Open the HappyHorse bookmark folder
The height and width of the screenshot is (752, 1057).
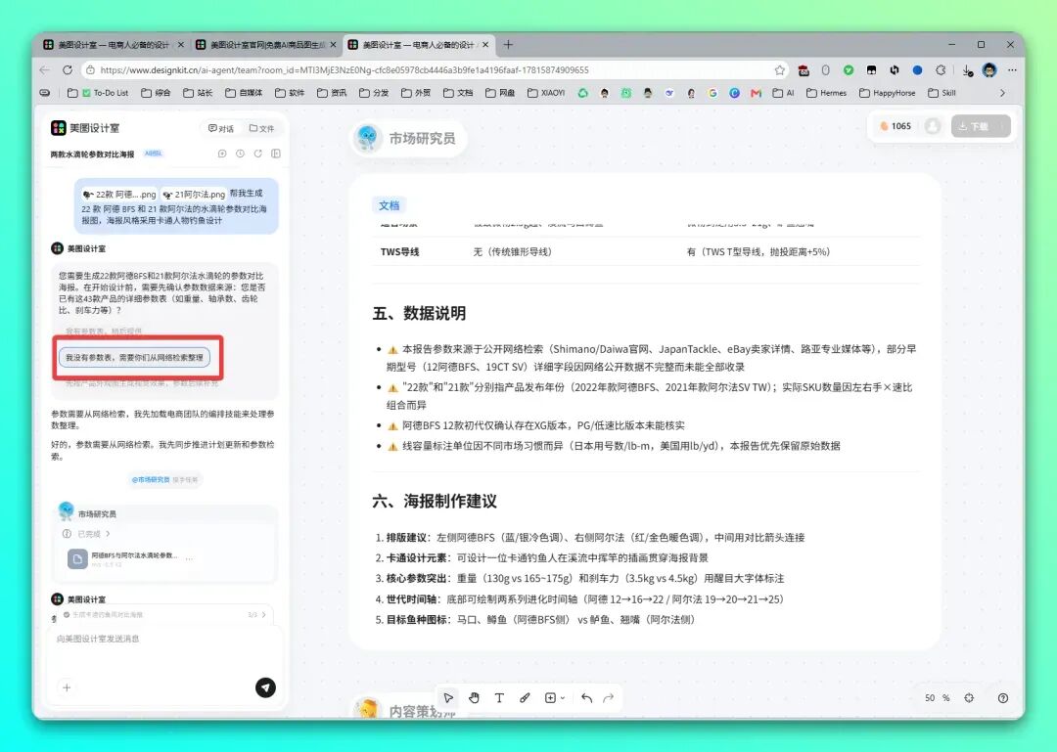click(887, 93)
